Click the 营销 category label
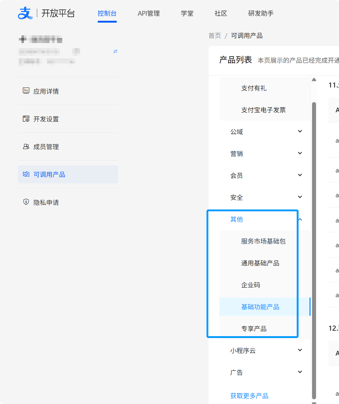 tap(237, 154)
